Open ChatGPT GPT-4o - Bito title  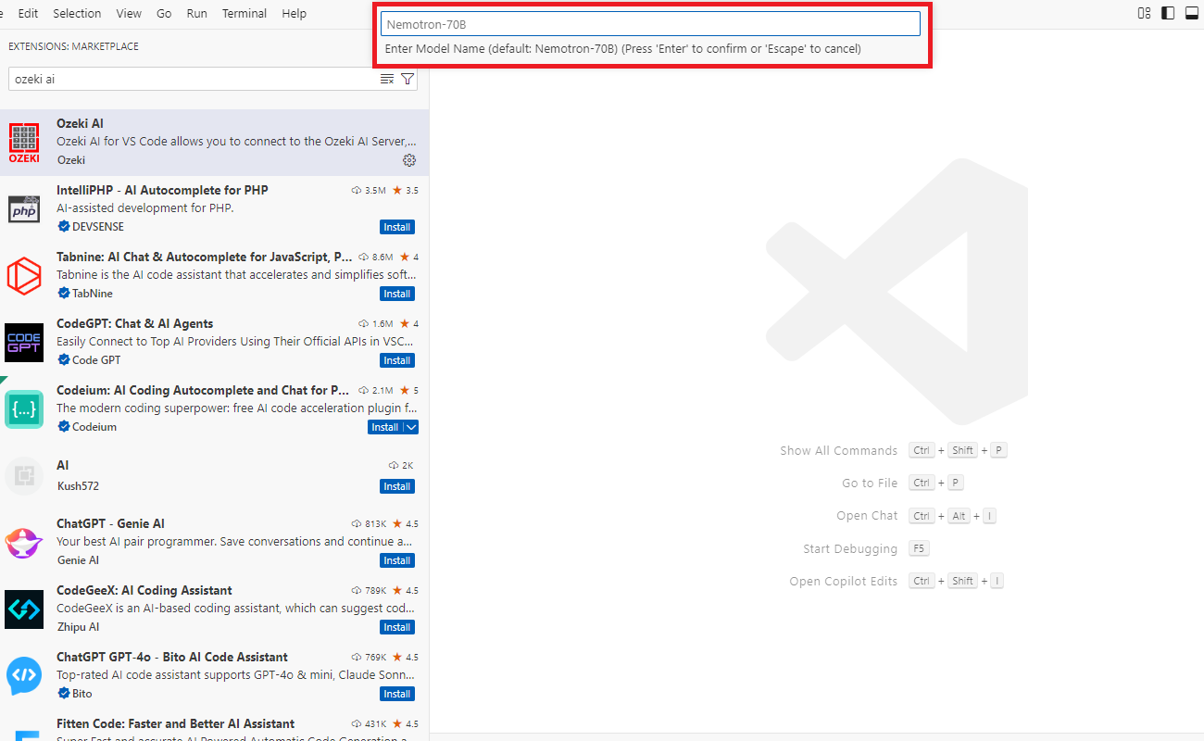(171, 657)
